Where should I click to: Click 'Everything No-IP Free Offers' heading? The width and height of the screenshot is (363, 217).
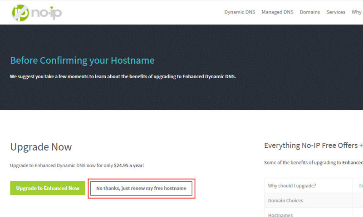[311, 146]
